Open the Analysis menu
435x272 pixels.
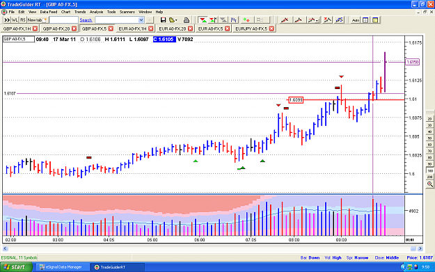coord(96,12)
